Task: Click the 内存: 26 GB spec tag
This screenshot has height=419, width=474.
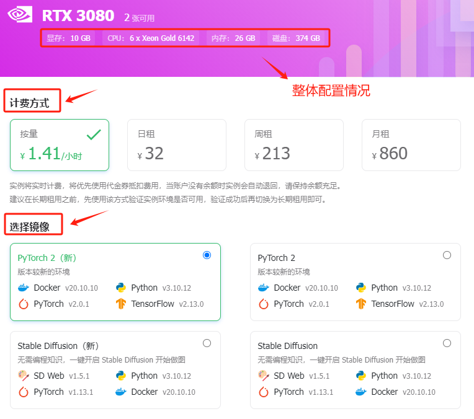Action: (x=233, y=38)
